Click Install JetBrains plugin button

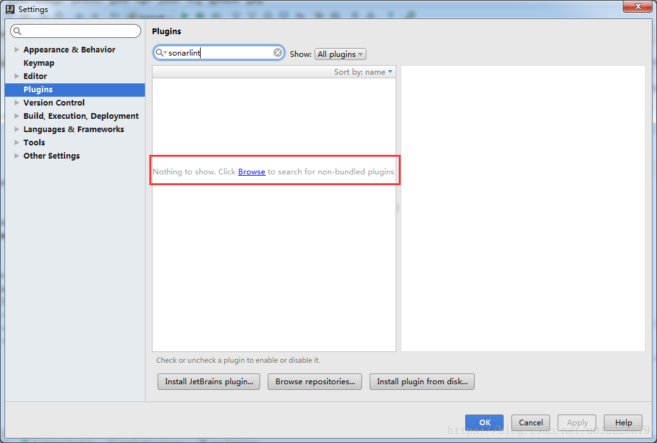(209, 382)
